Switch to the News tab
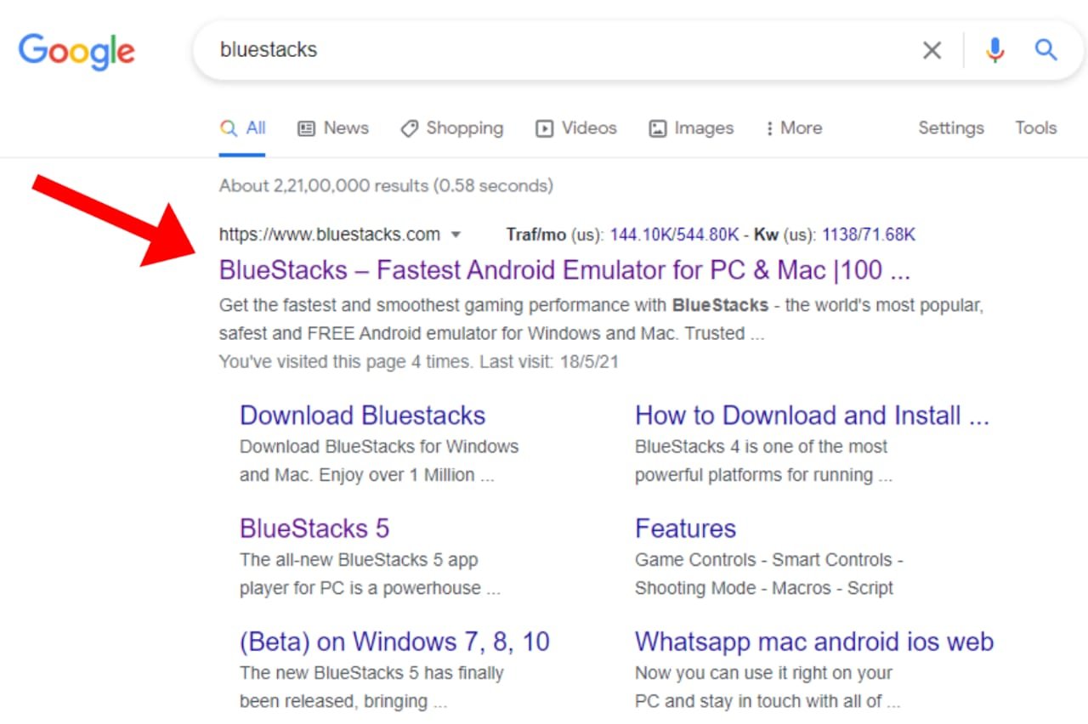The width and height of the screenshot is (1088, 724). pos(332,128)
